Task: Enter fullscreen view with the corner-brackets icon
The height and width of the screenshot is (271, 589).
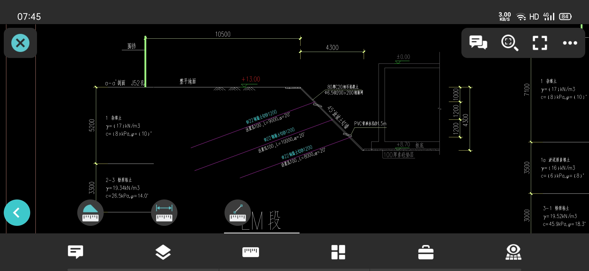Action: (x=540, y=43)
